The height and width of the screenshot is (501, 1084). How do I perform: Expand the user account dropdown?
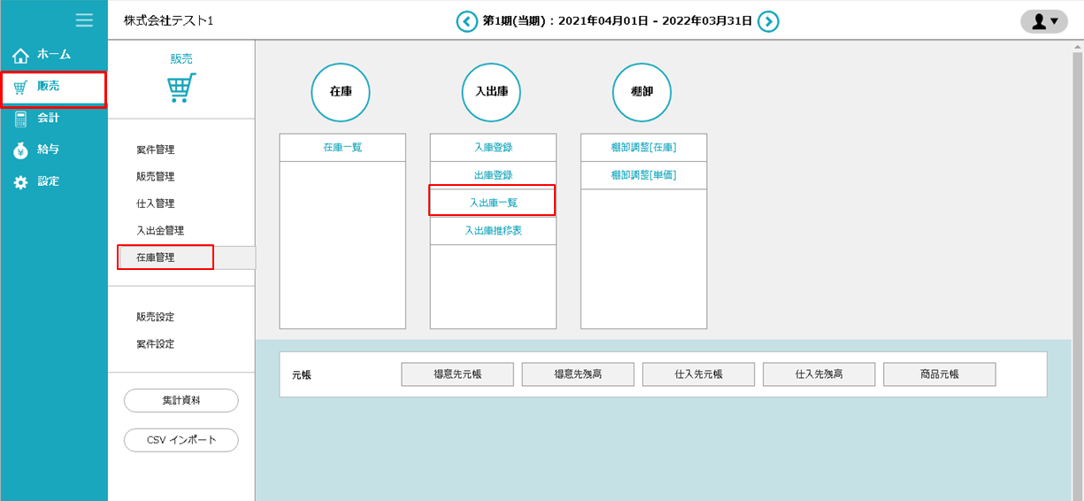point(1044,21)
